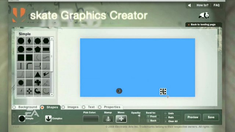The width and height of the screenshot is (235, 132).
Task: Pick the thin spiral line shape
Action: tap(46, 91)
